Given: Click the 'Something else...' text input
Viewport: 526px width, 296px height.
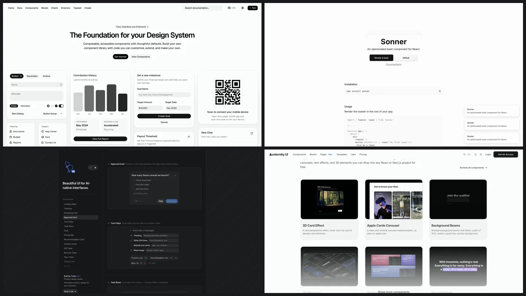Looking at the screenshot, I should pyautogui.click(x=154, y=193).
